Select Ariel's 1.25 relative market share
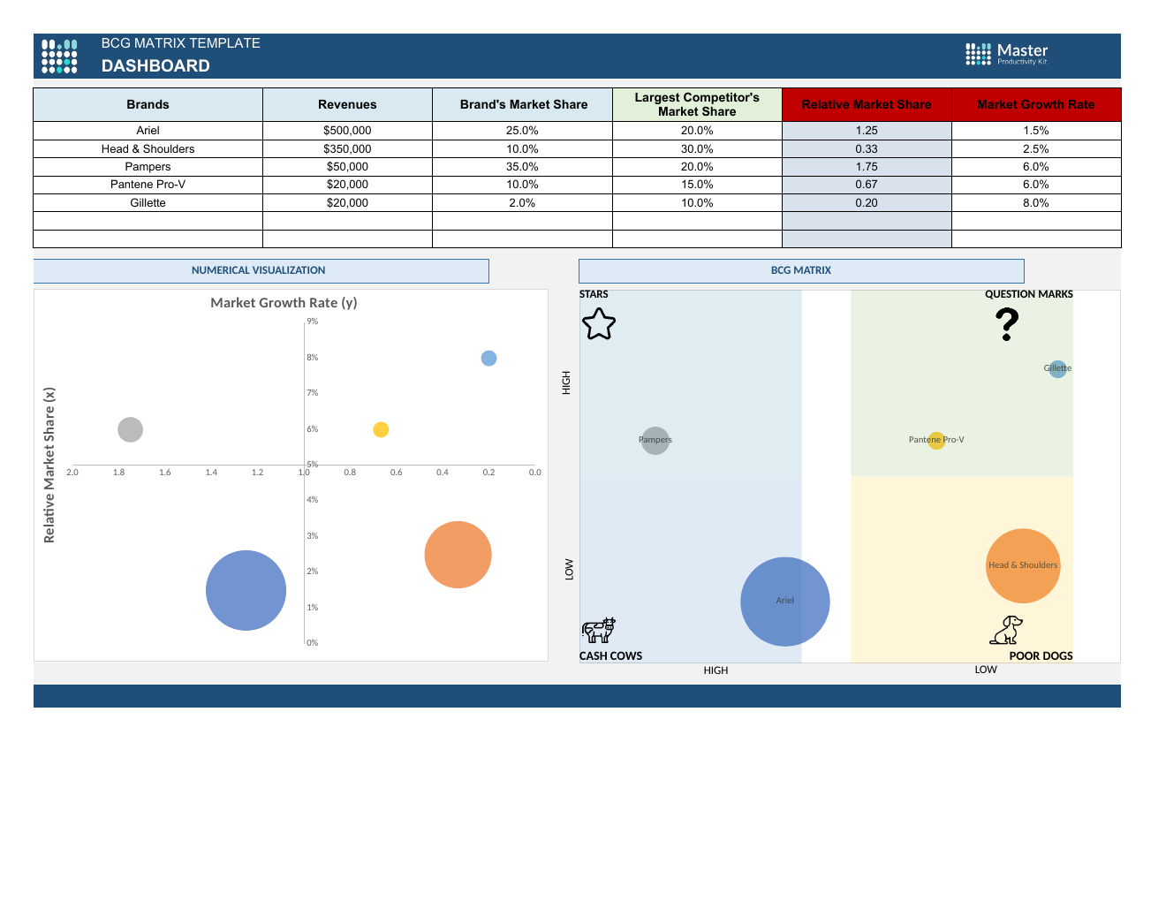The image size is (1166, 901). (867, 131)
